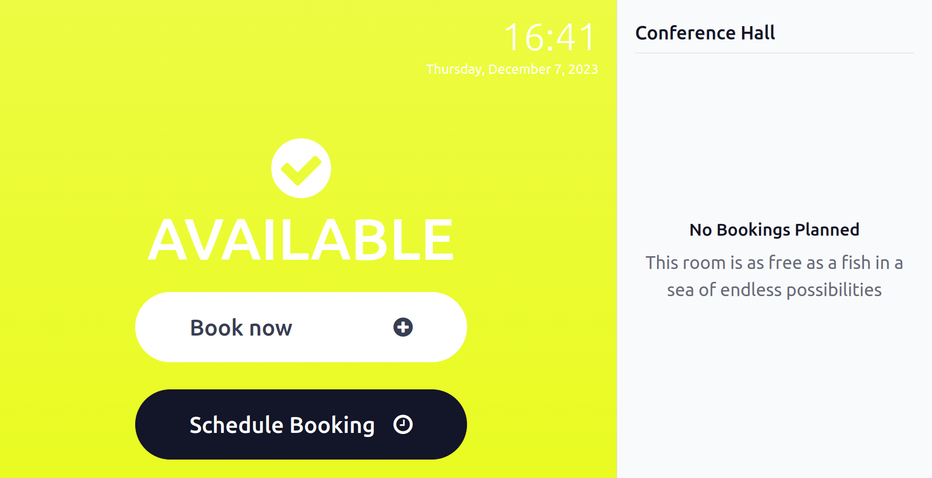
Task: Click the large AVAILABLE status text
Action: pos(301,239)
